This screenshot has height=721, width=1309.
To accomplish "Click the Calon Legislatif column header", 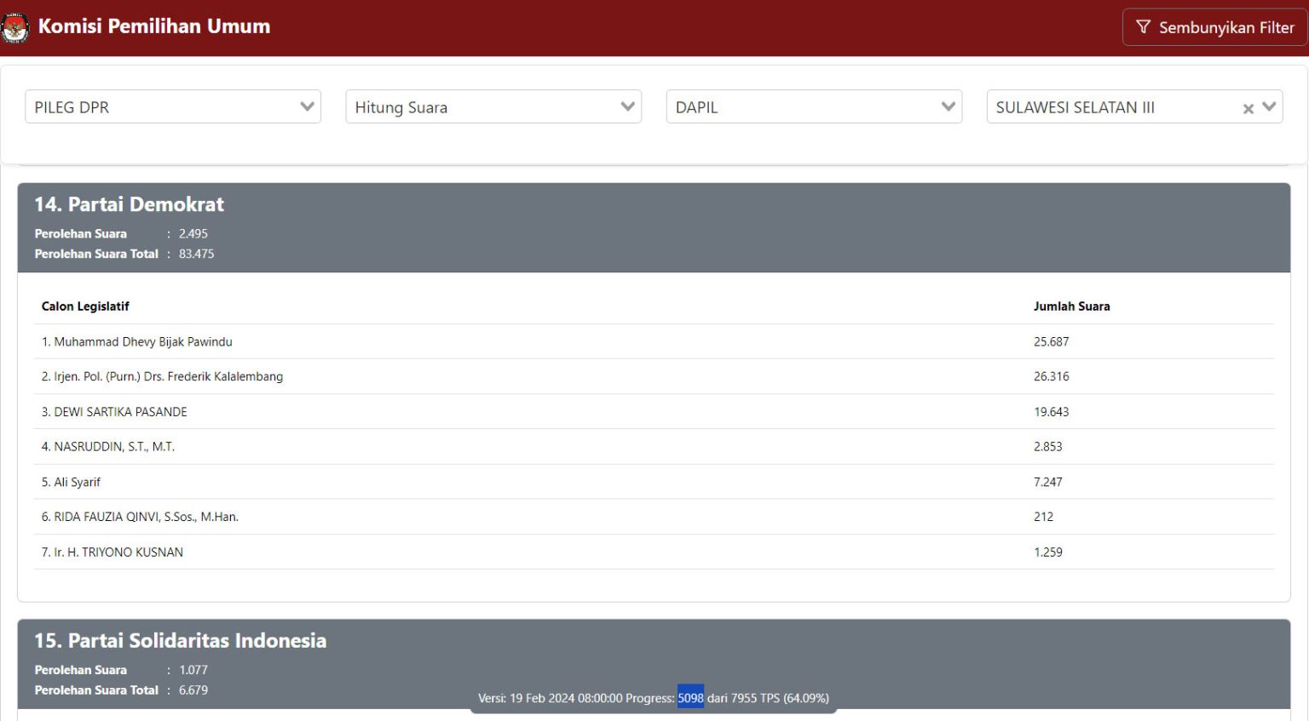I will coord(85,306).
